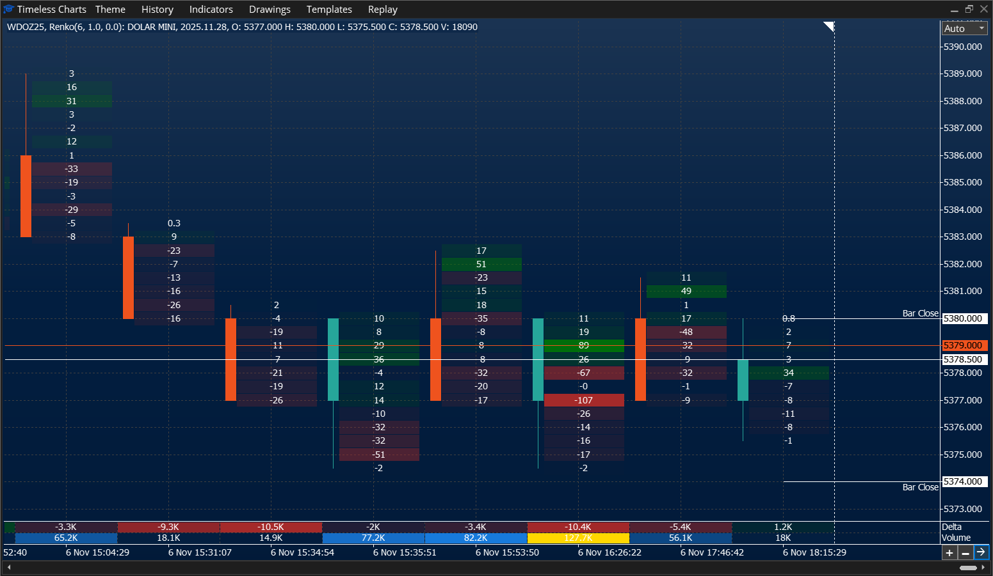The height and width of the screenshot is (576, 993).
Task: Open the Templates menu
Action: pyautogui.click(x=329, y=9)
